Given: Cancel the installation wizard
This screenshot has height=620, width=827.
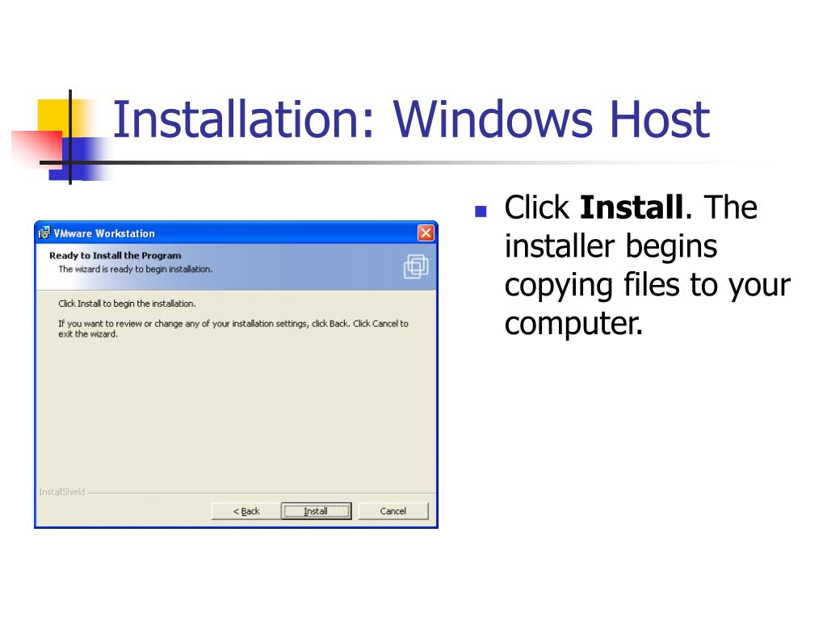Looking at the screenshot, I should coord(393,511).
